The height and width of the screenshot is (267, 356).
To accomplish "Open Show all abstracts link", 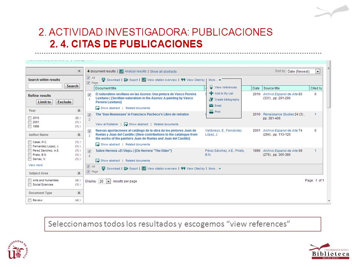I will [x=163, y=71].
